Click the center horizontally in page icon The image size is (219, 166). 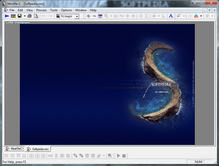pyautogui.click(x=43, y=156)
